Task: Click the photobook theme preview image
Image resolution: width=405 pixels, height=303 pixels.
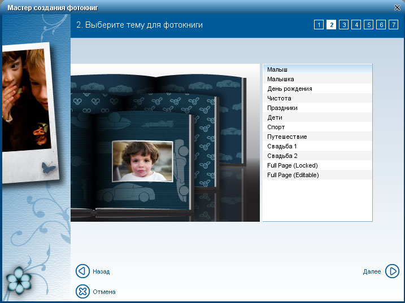Action: [x=165, y=142]
